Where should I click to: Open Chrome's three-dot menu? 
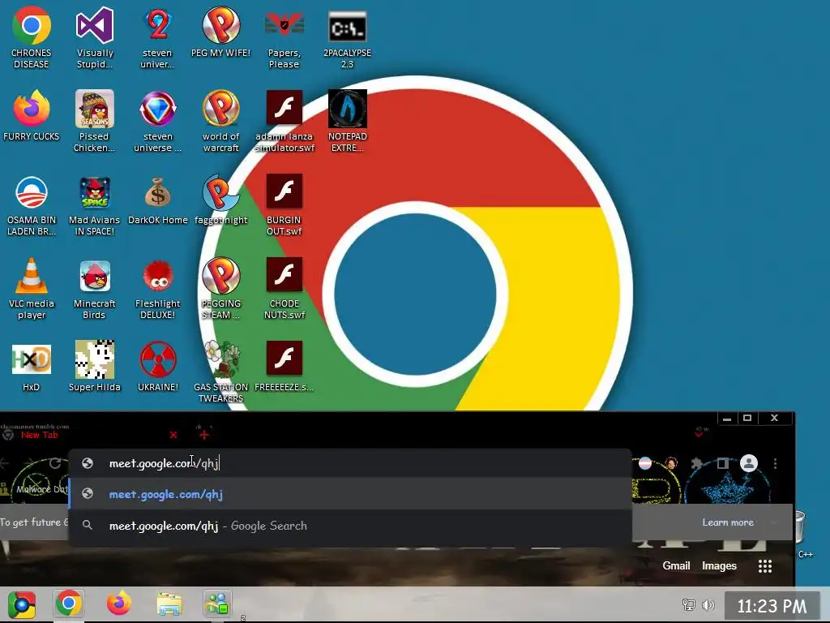[775, 463]
